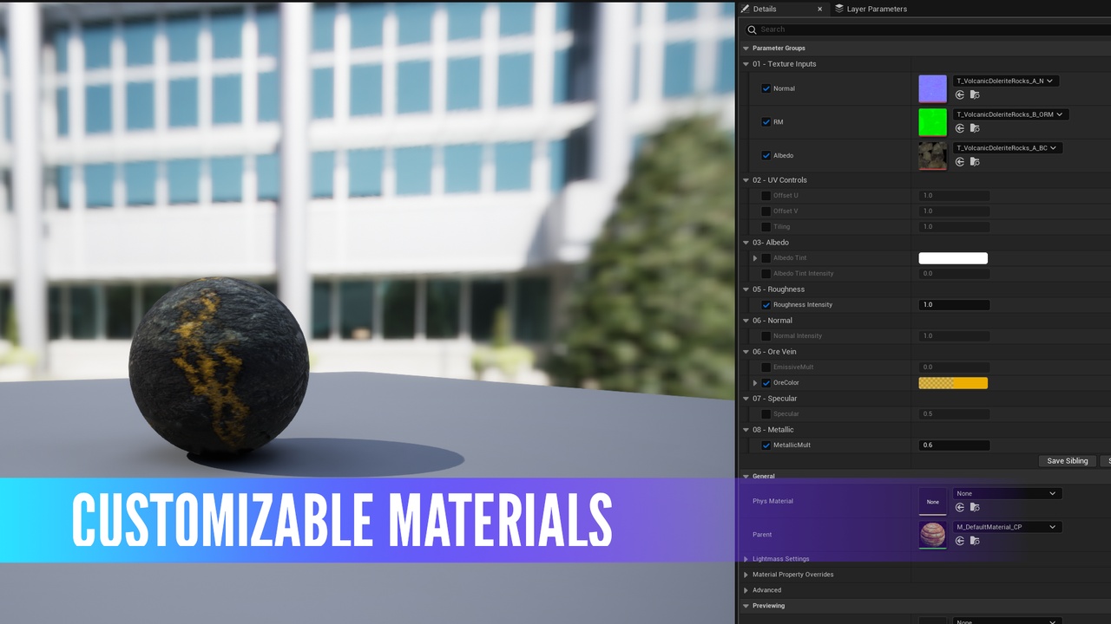Click the Parent material sphere thumbnail

pos(933,535)
